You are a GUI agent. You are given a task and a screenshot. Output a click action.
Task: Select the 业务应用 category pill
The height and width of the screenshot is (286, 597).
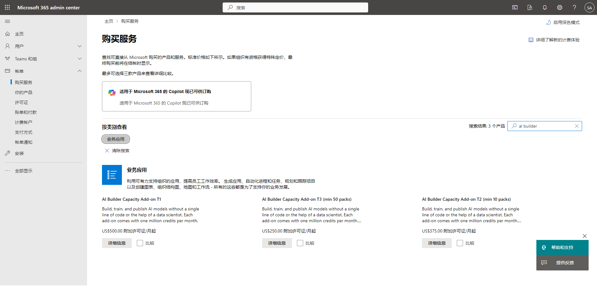(116, 139)
